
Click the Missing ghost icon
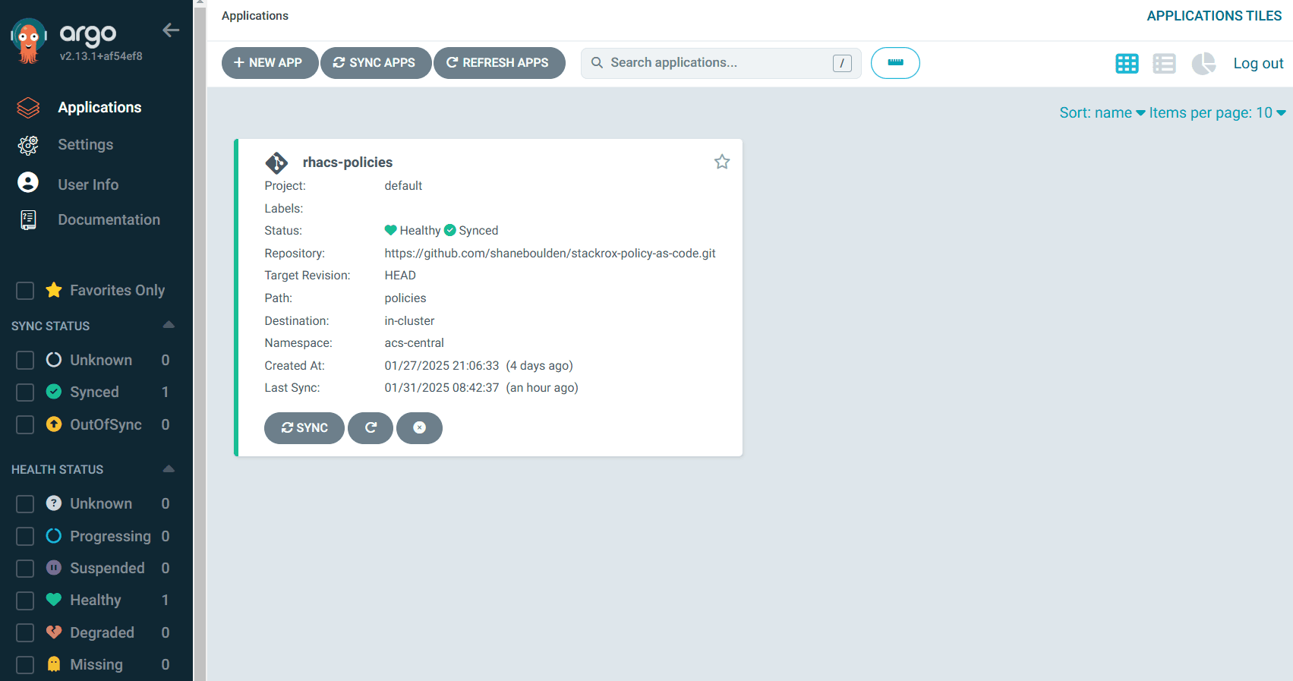click(54, 664)
